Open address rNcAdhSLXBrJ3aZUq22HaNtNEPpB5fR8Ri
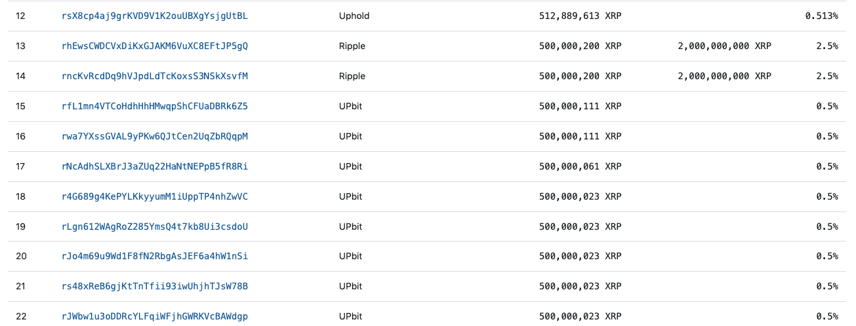The width and height of the screenshot is (856, 326). click(155, 166)
